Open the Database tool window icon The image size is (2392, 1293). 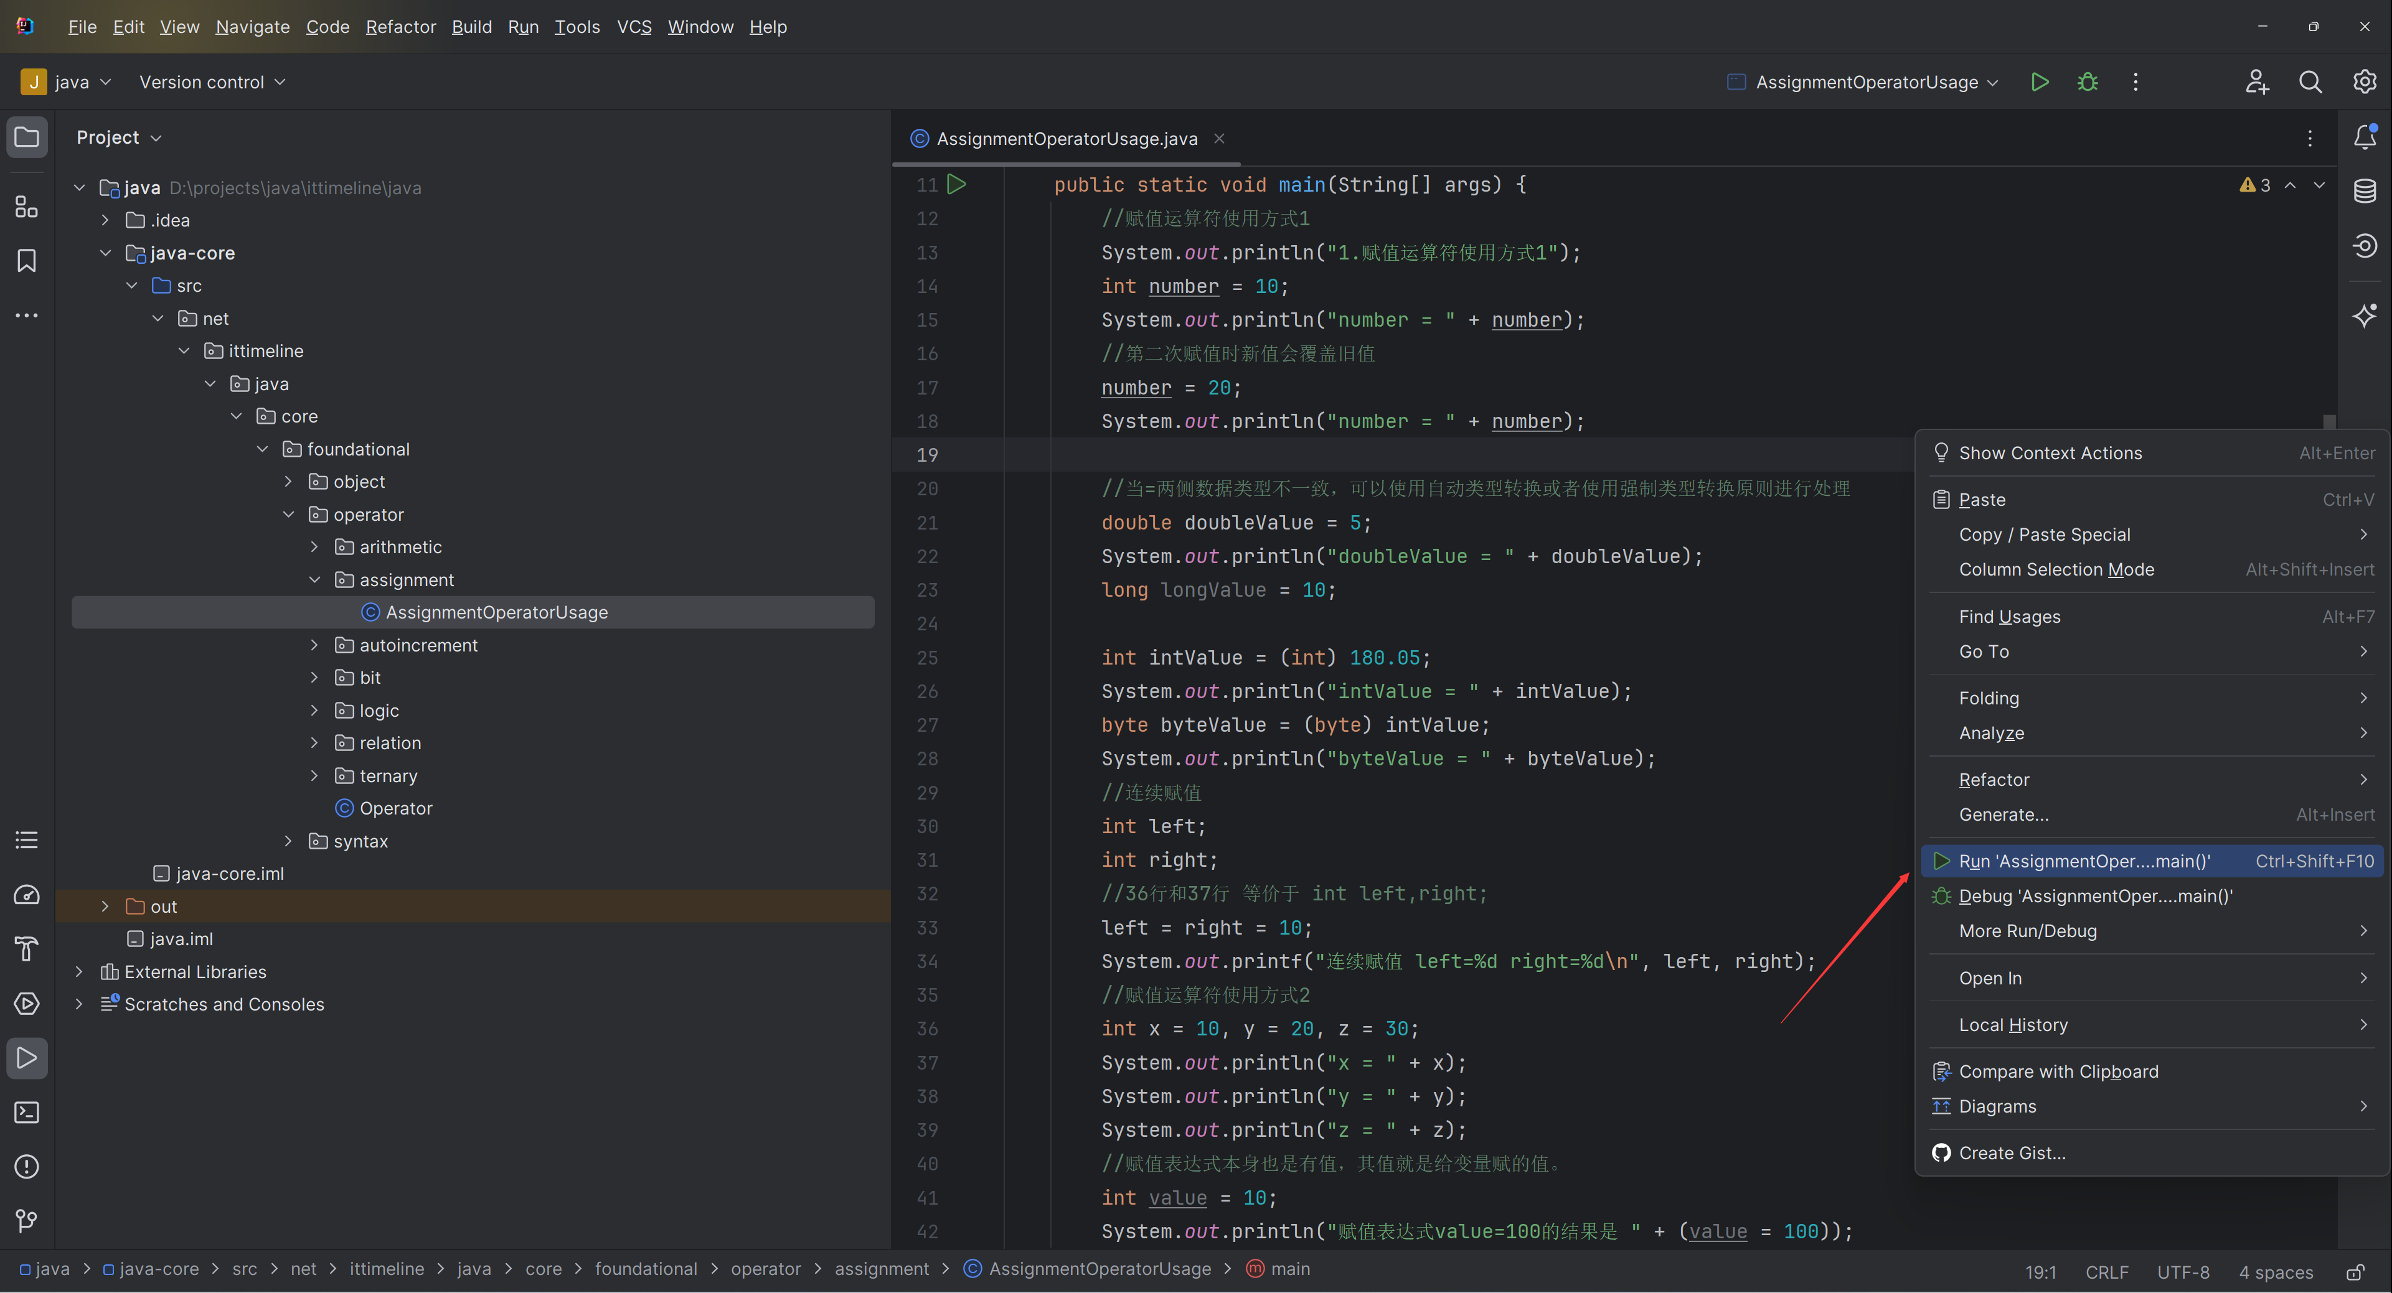[2364, 191]
